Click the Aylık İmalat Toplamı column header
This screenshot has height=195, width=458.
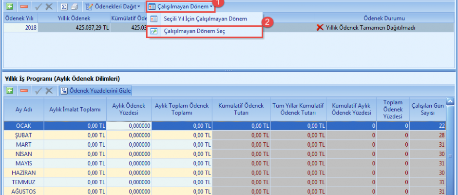[x=75, y=109]
